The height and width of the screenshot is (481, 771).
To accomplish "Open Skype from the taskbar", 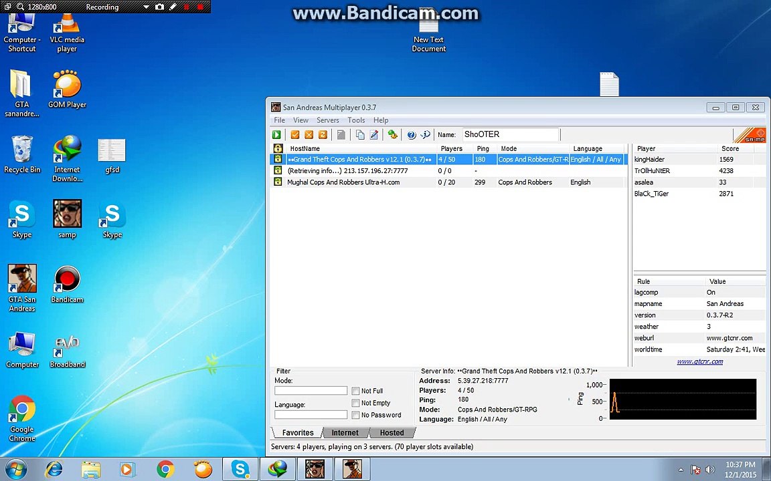I will tap(240, 469).
